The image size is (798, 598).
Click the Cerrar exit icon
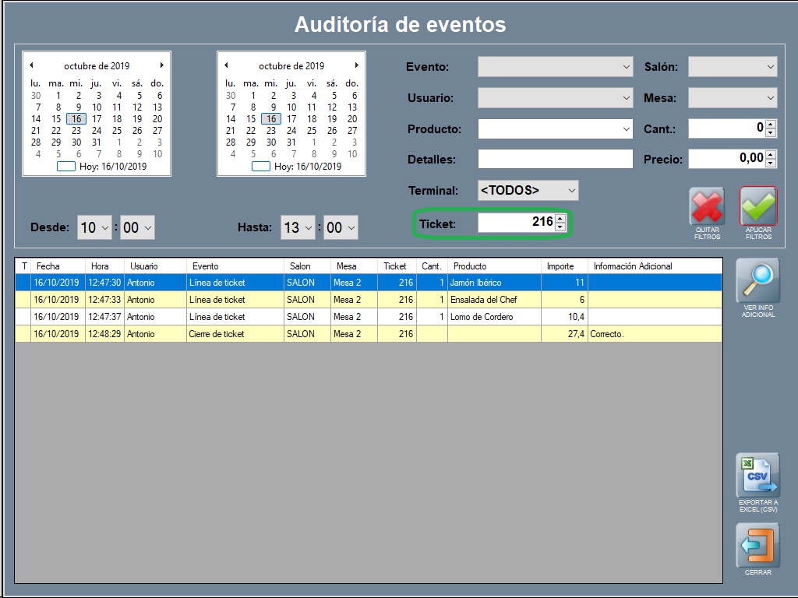[757, 545]
